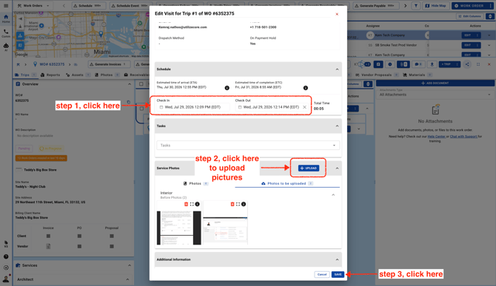This screenshot has width=496, height=286.
Task: Open the AI assistant in sidebar
Action: click(6, 47)
